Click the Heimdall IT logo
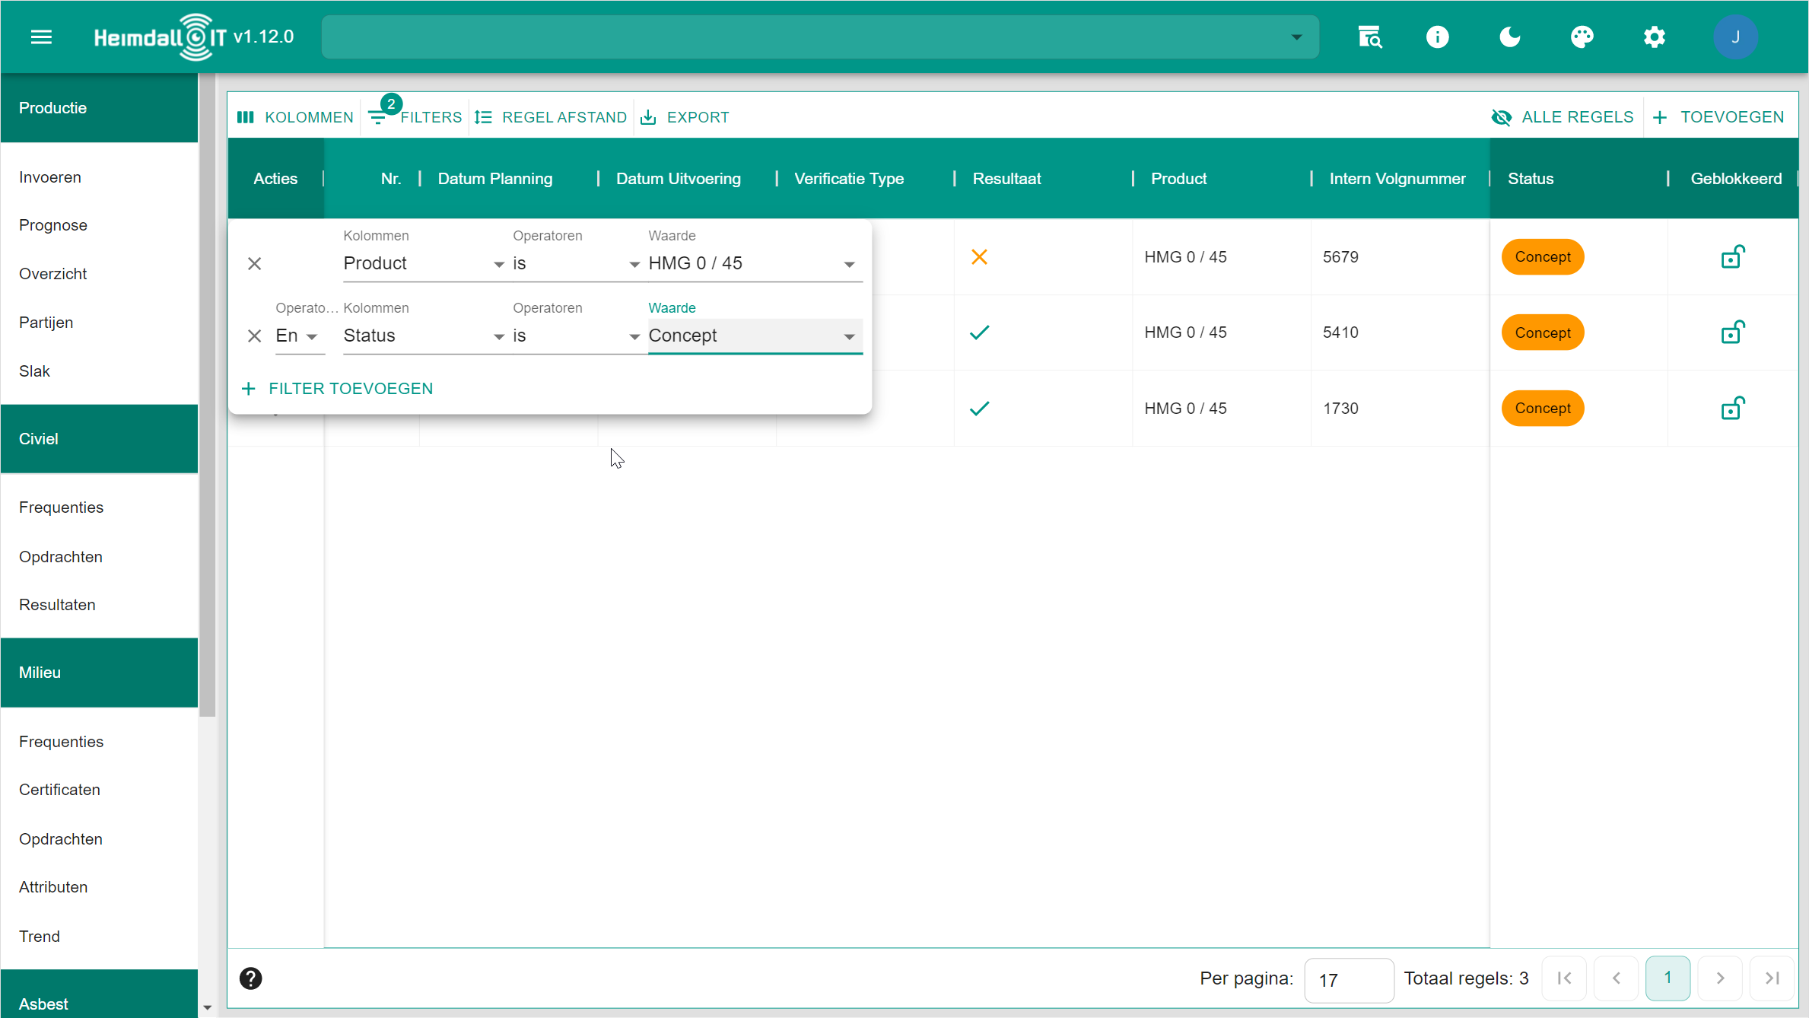Screen dimensions: 1809x1018 (x=161, y=37)
